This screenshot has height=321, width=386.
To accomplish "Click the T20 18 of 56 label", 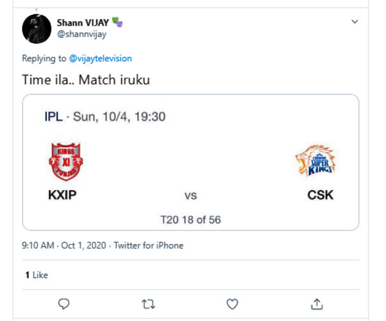I will [x=190, y=220].
